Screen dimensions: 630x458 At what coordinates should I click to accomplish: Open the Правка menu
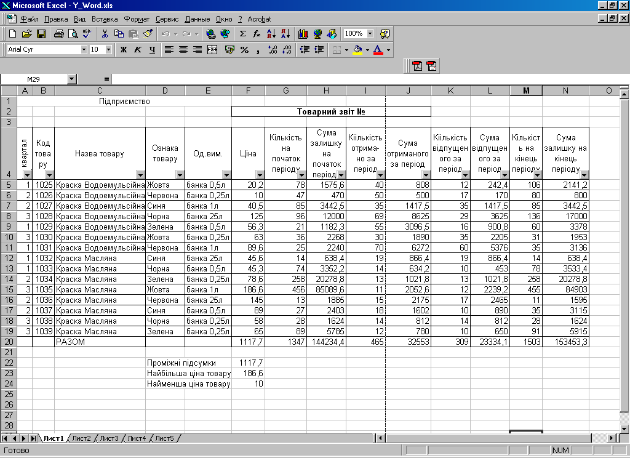56,19
